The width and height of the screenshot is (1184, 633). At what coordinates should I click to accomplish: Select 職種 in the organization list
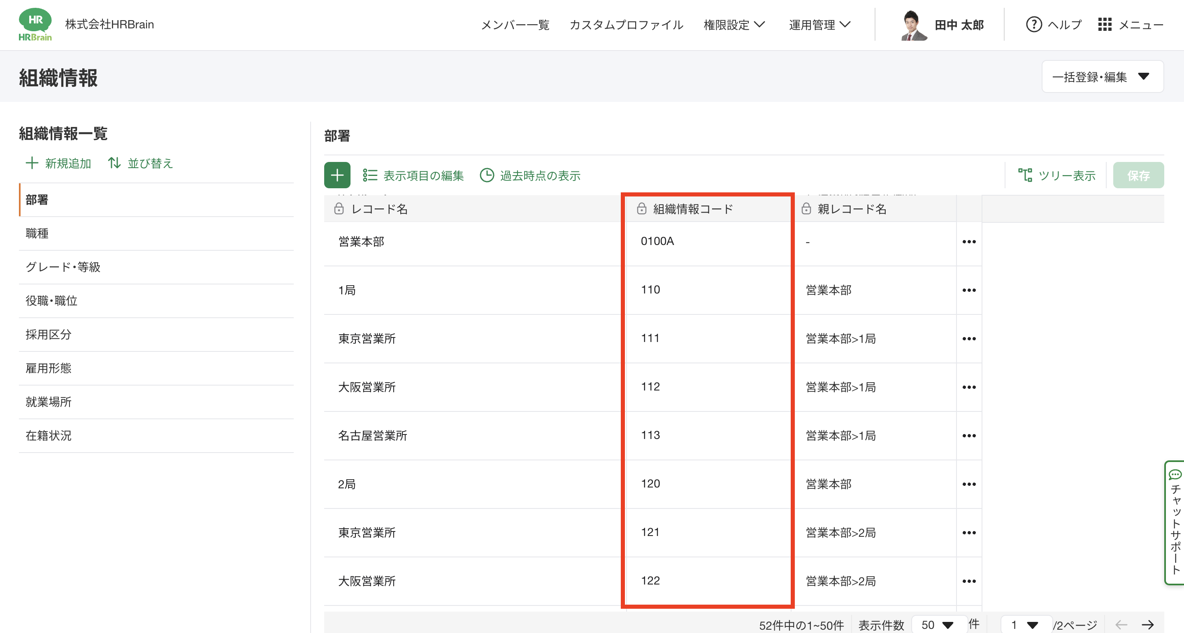point(37,233)
